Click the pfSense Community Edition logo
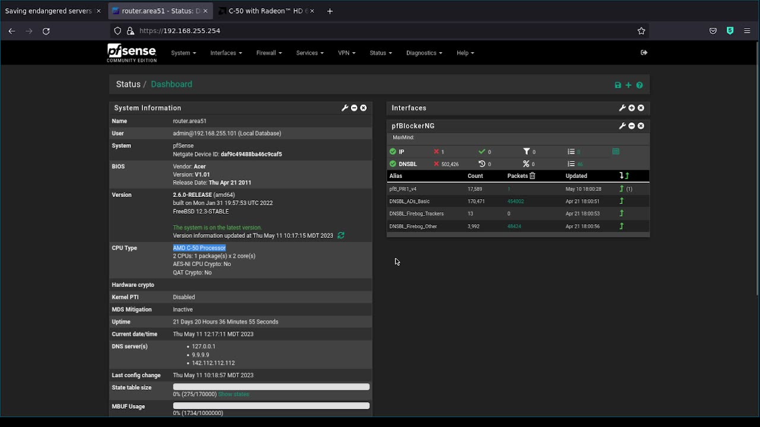 click(x=131, y=53)
